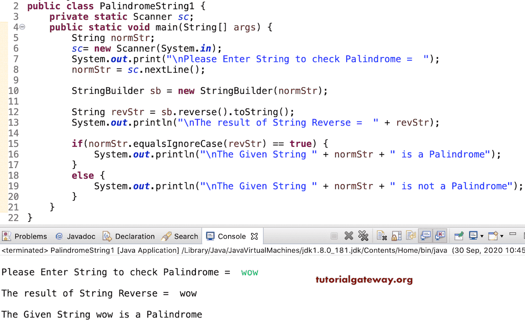Open the Open Console dropdown arrow
This screenshot has width=525, height=321.
pyautogui.click(x=501, y=236)
